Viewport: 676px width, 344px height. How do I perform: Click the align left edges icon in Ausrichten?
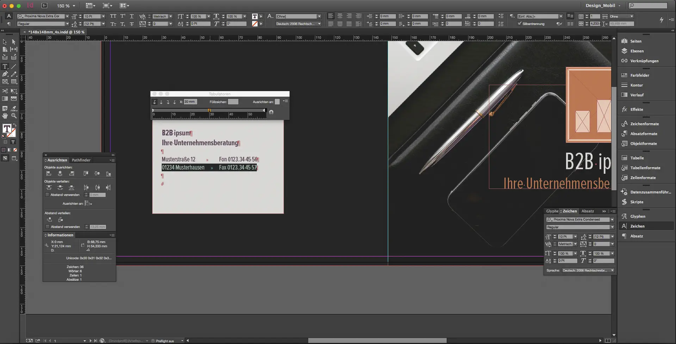[49, 174]
